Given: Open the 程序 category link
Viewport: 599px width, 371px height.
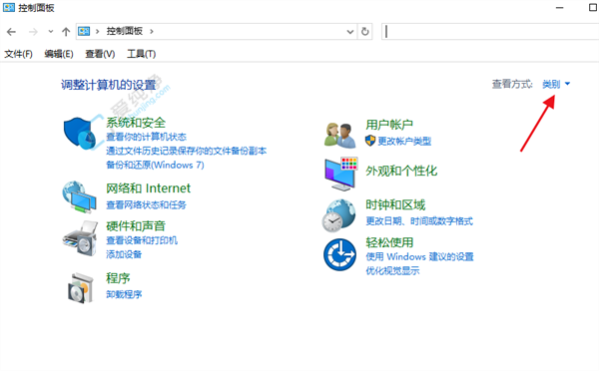Looking at the screenshot, I should (x=118, y=278).
